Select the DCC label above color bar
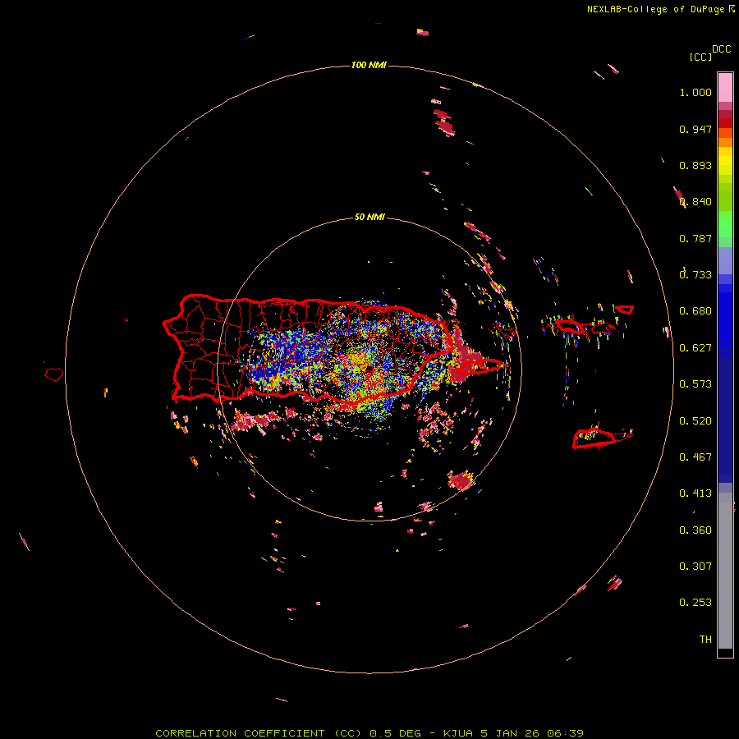Screen dimensions: 739x739 pyautogui.click(x=722, y=49)
